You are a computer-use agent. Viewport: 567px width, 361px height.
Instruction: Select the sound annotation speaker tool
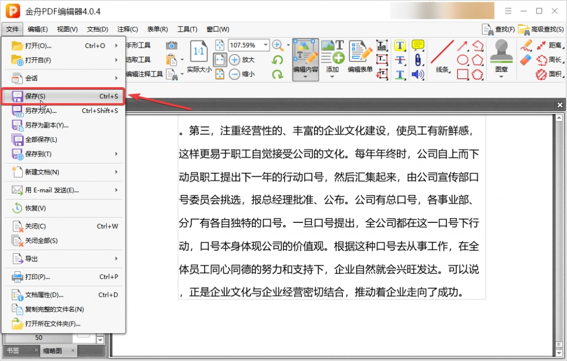pos(417,74)
